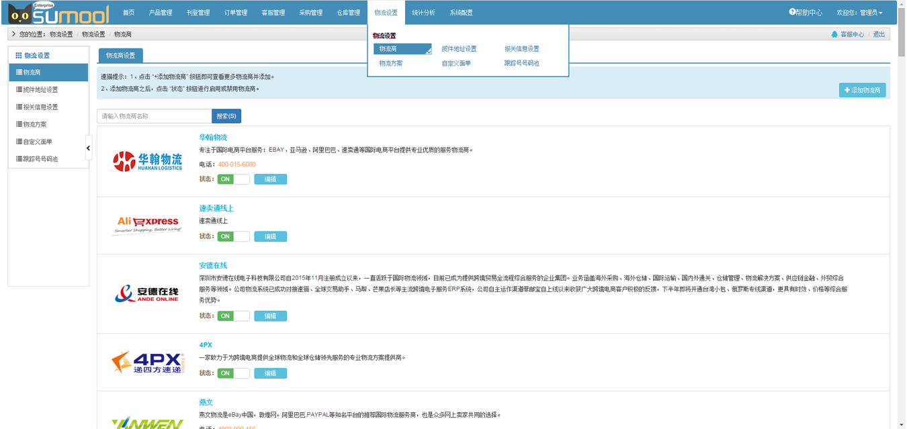Disable the 速卖通线上 status switch
Image resolution: width=907 pixels, height=429 pixels.
click(x=233, y=236)
